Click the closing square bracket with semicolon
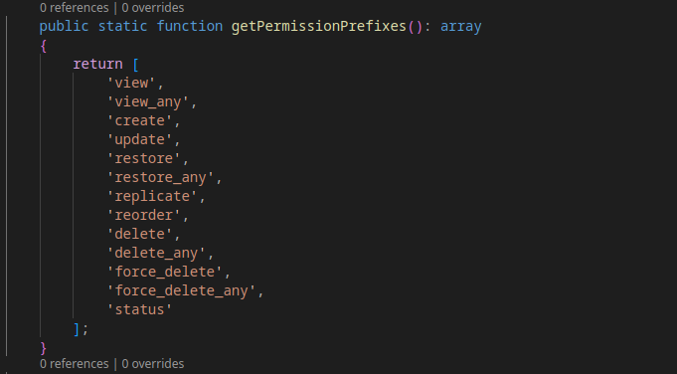677x374 pixels. (x=81, y=329)
